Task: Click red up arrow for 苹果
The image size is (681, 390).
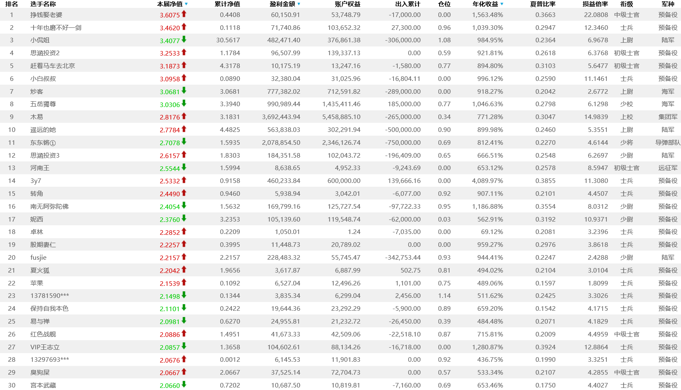Action: (184, 282)
